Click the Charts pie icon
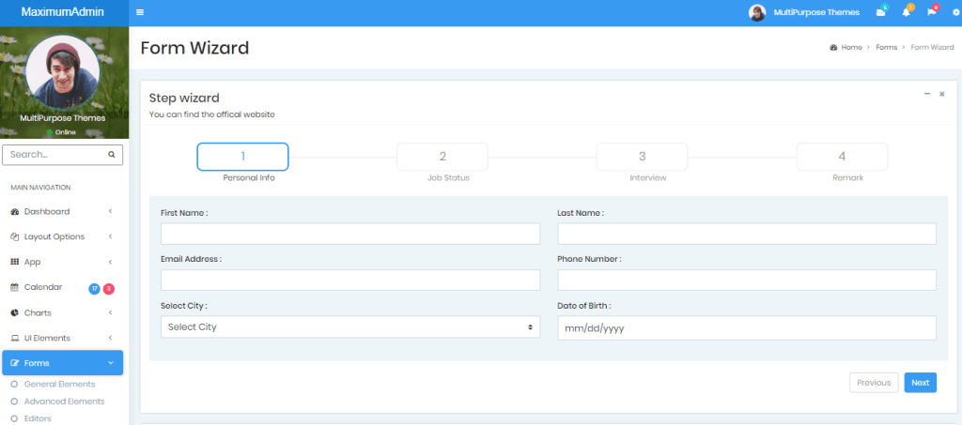The height and width of the screenshot is (425, 962). (15, 313)
